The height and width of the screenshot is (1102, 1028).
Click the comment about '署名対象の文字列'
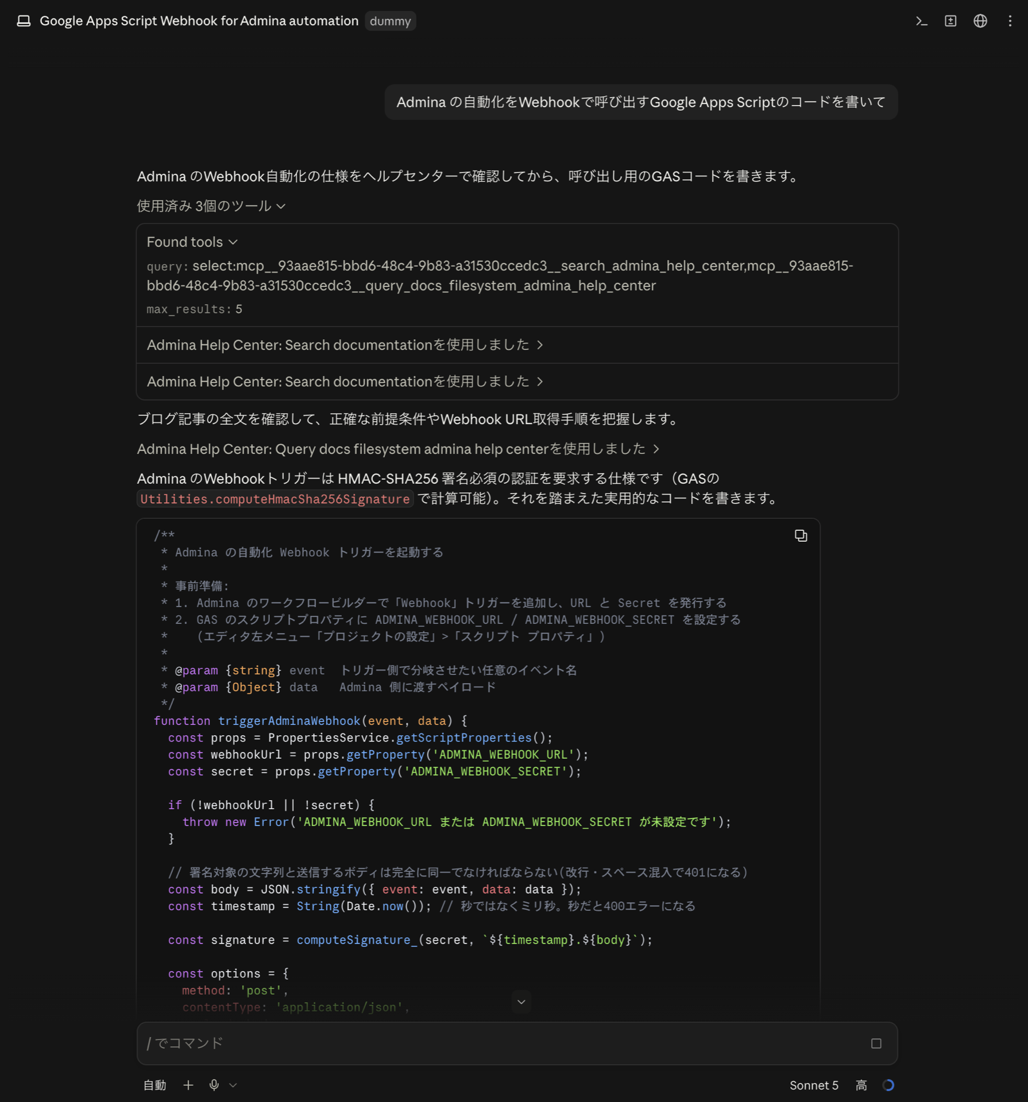[458, 872]
